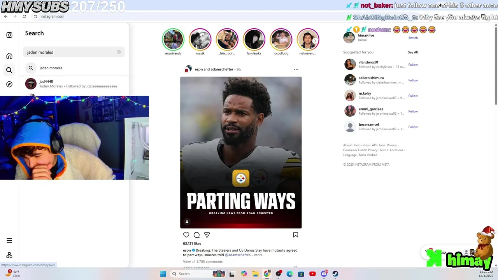Follow vlanderos01
Image resolution: width=498 pixels, height=280 pixels.
[x=413, y=65]
